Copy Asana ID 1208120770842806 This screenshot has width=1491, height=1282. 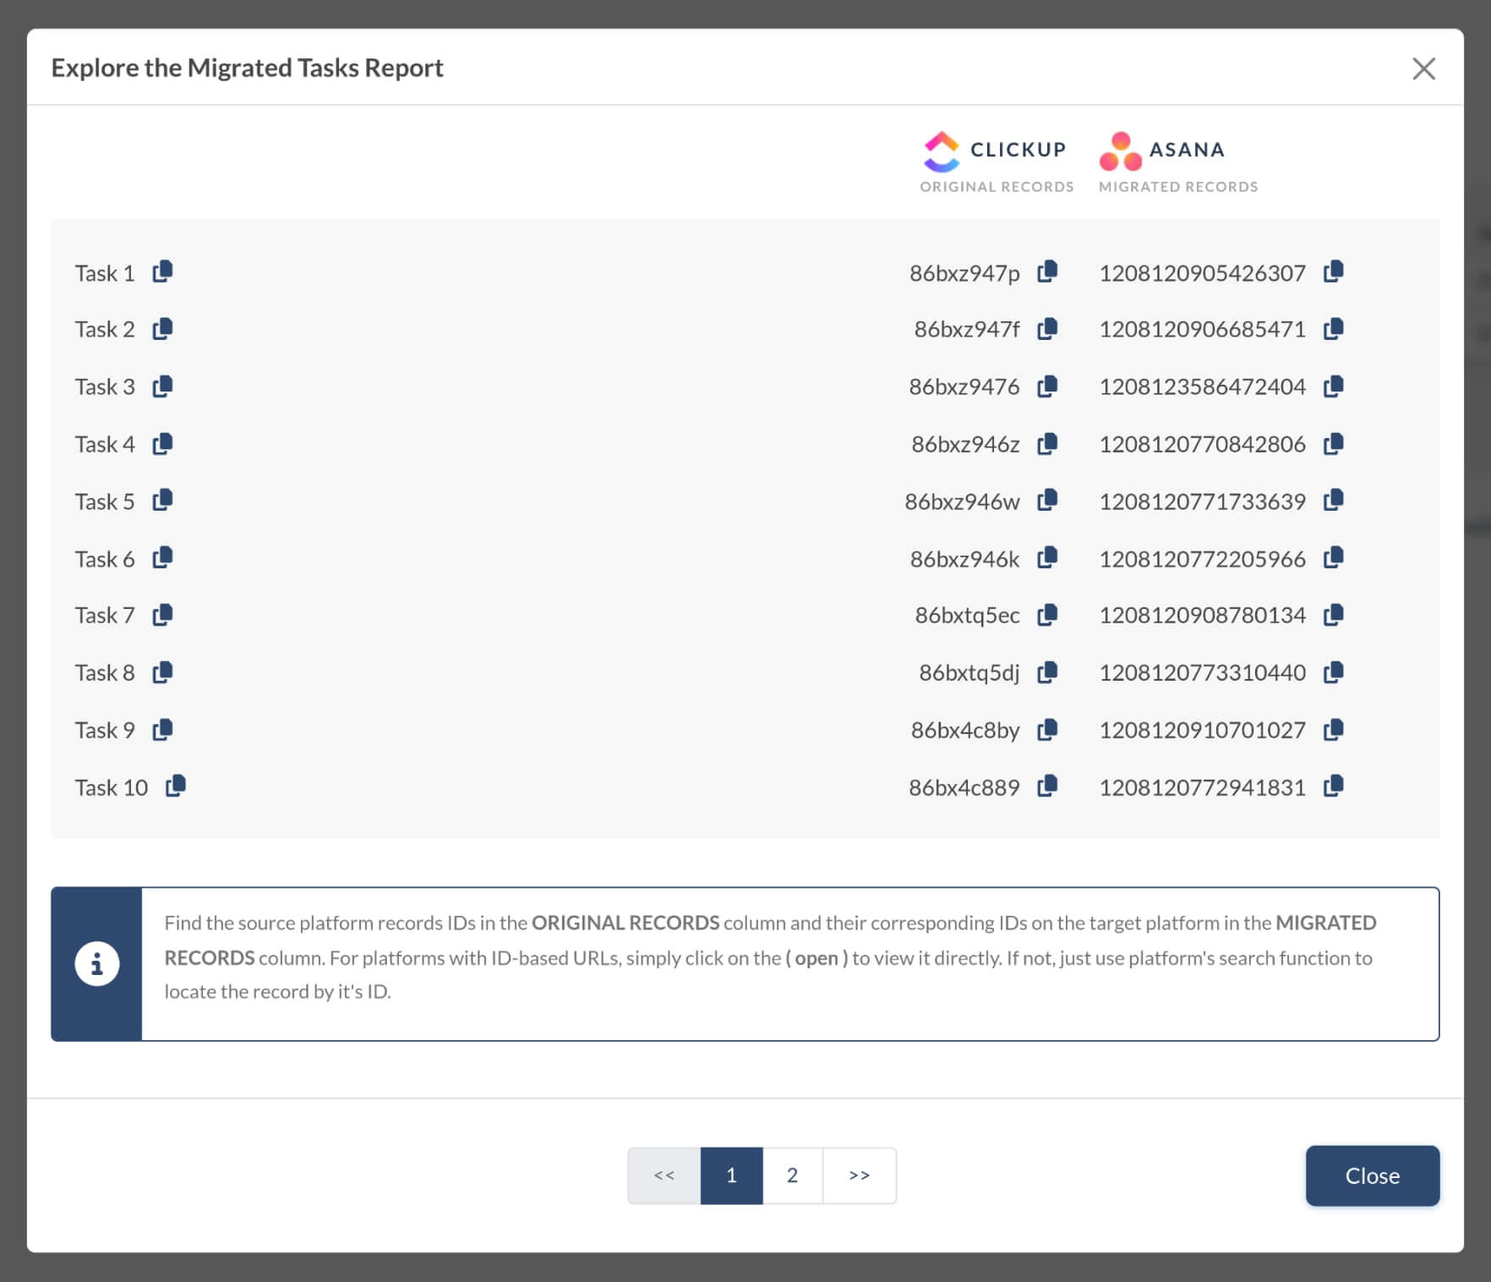(1334, 443)
